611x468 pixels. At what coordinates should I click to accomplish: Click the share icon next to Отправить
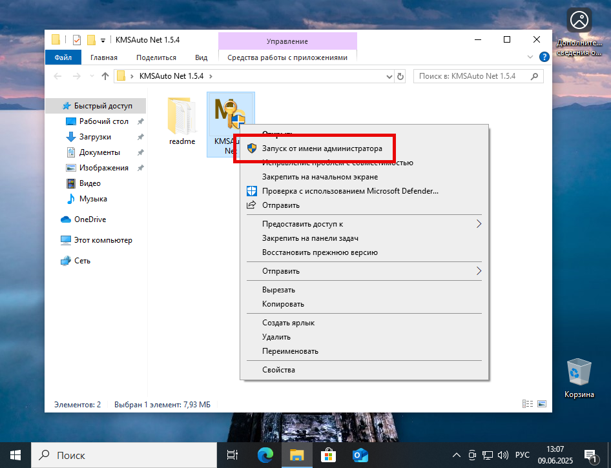click(x=251, y=205)
